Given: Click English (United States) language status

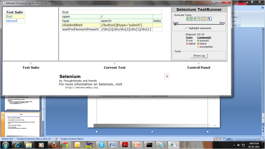Looking at the screenshot, I should coord(72,139).
